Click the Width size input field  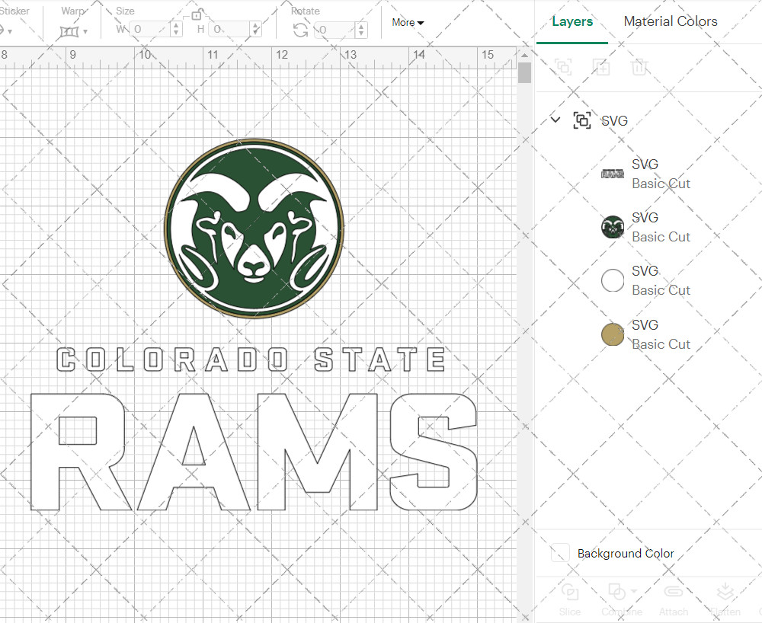click(x=151, y=30)
